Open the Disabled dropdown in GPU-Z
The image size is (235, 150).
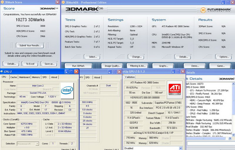click(x=181, y=148)
